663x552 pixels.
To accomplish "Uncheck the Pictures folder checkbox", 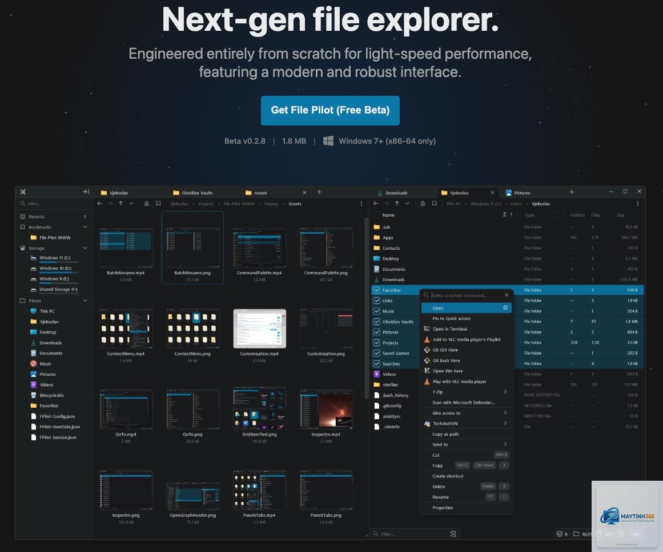I will 377,332.
